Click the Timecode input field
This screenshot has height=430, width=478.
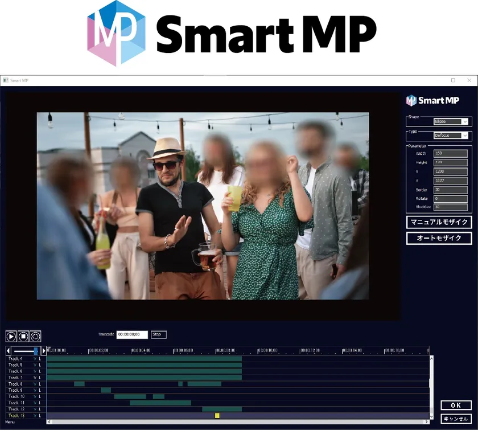tap(132, 335)
